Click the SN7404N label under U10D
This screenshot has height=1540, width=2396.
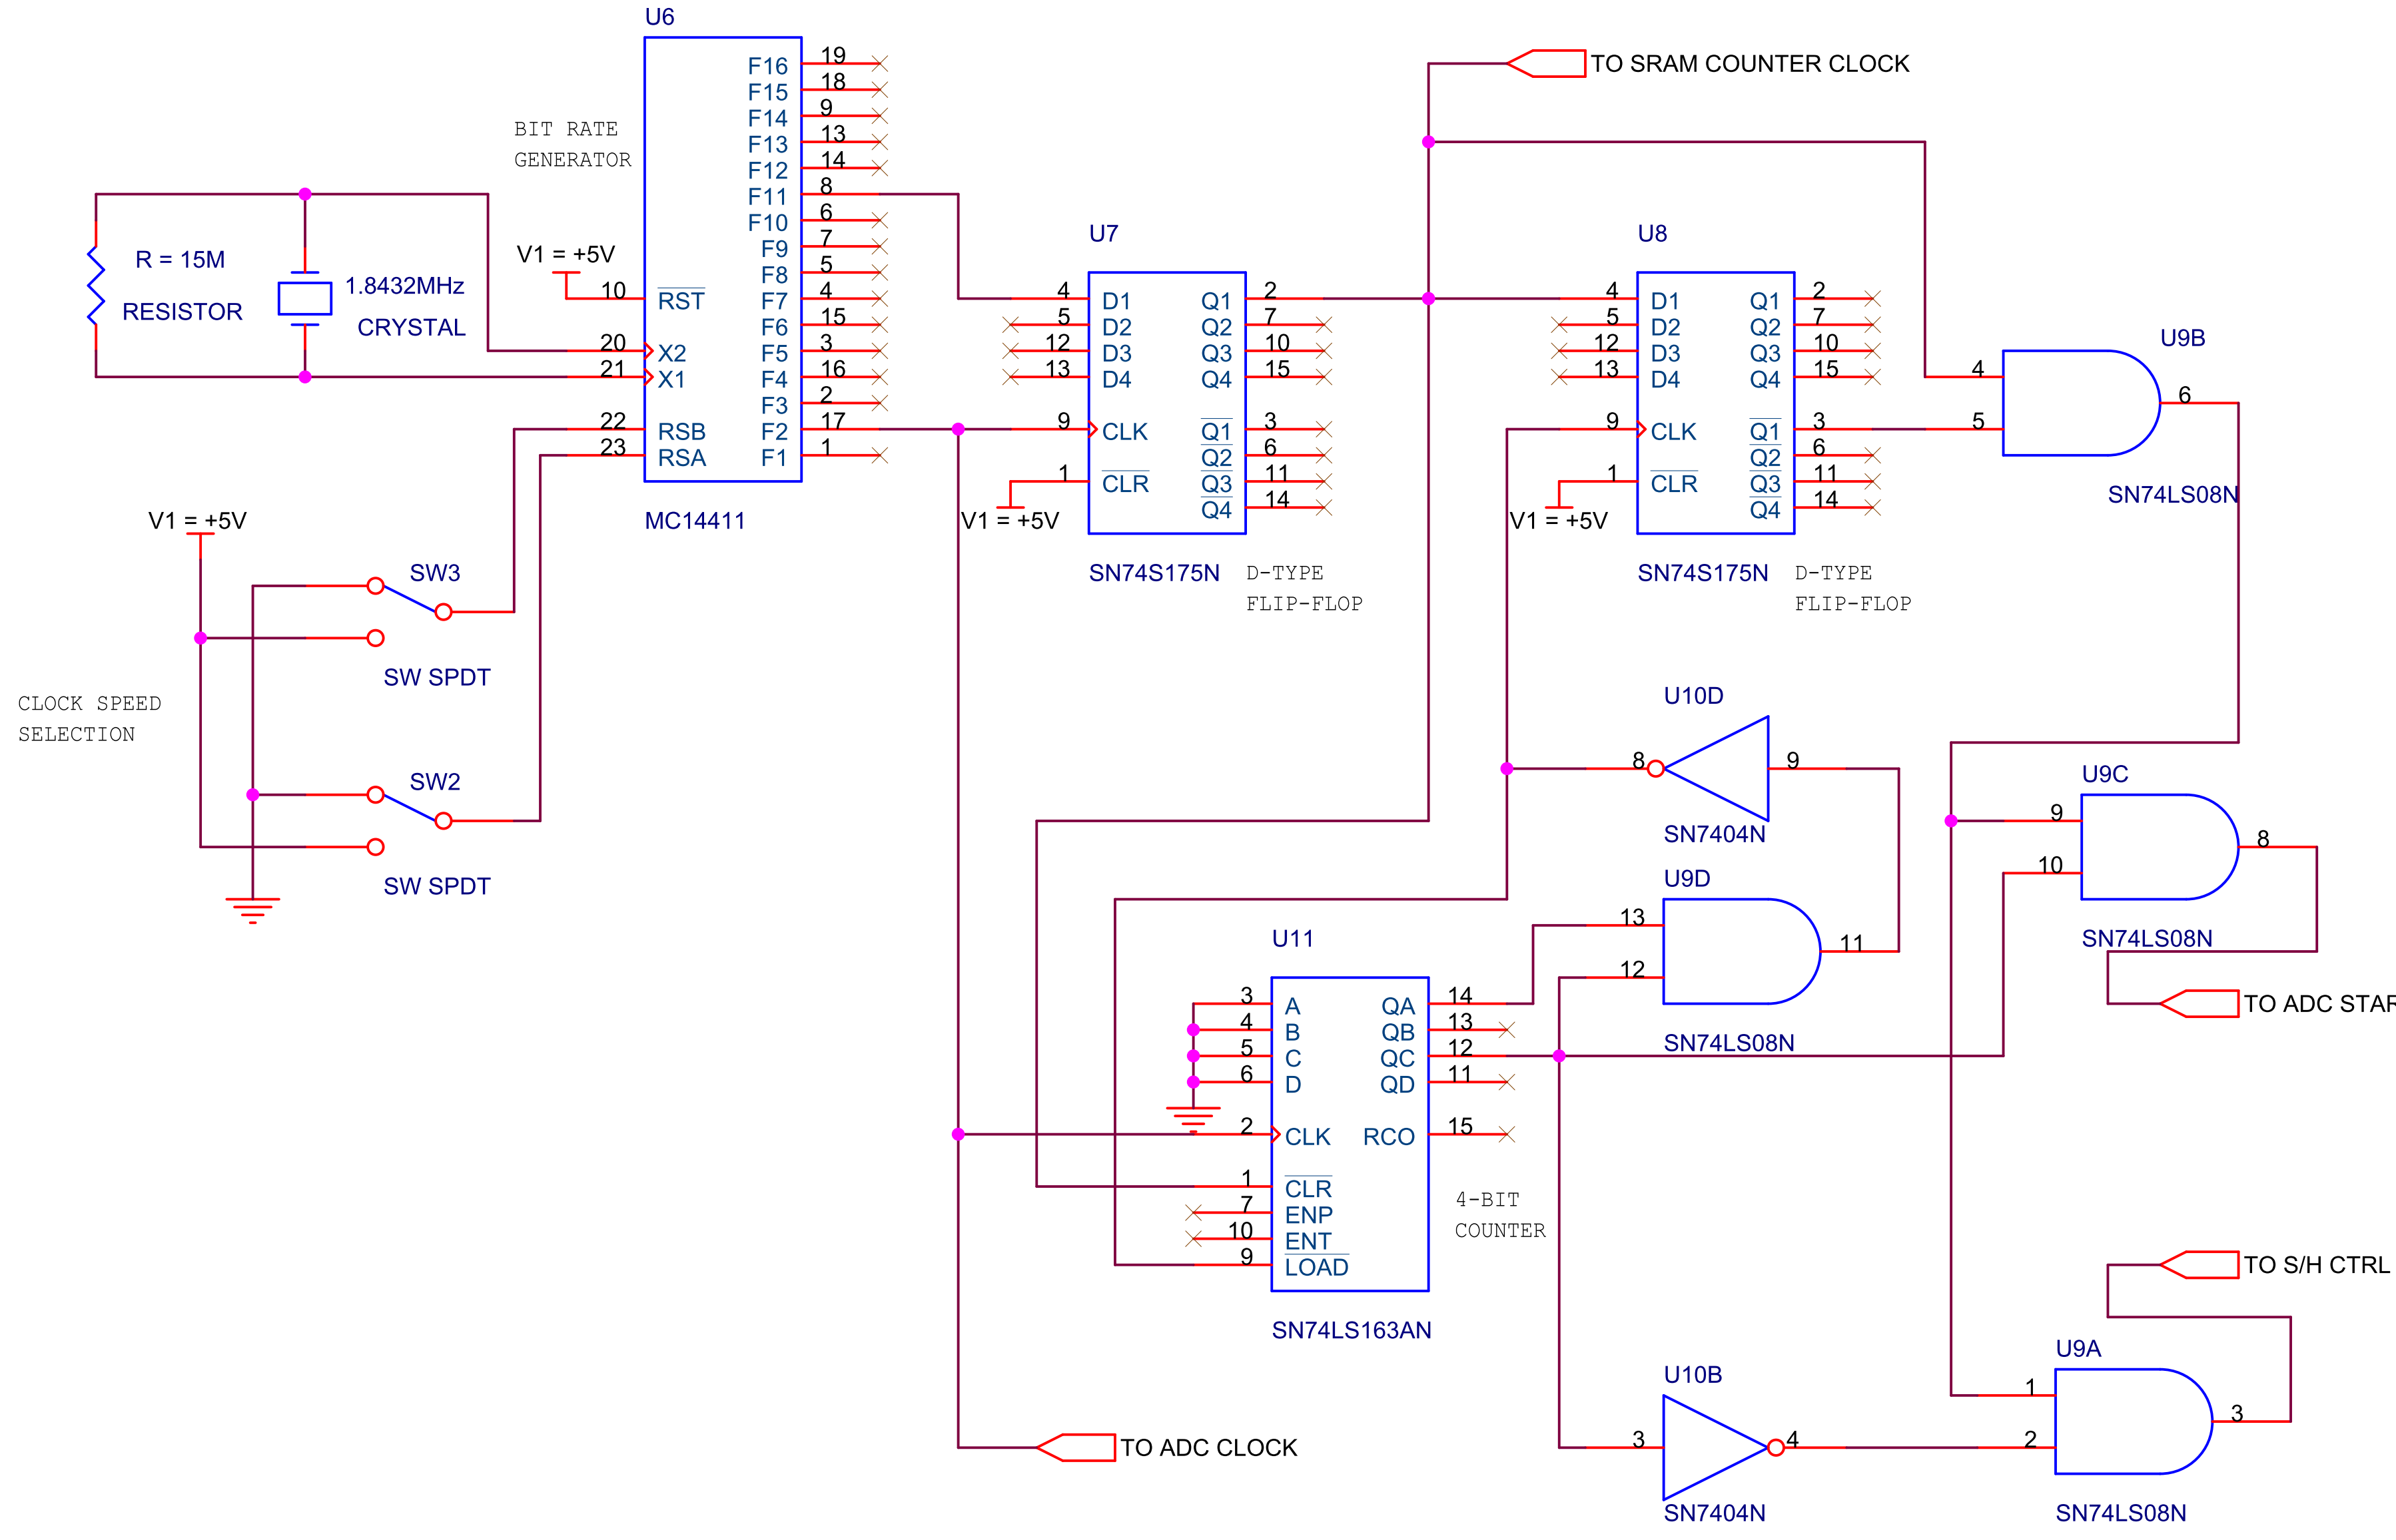coord(1715,834)
